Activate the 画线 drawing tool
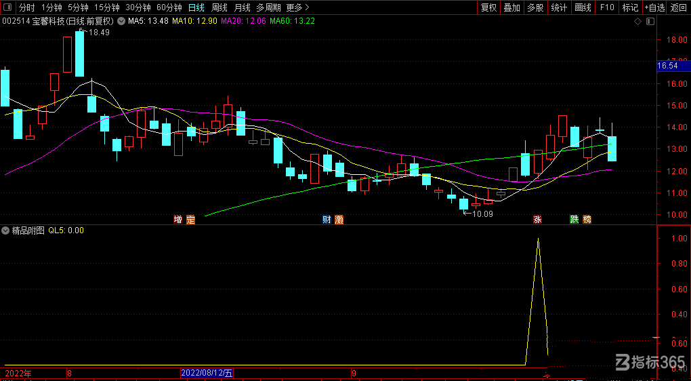 583,7
